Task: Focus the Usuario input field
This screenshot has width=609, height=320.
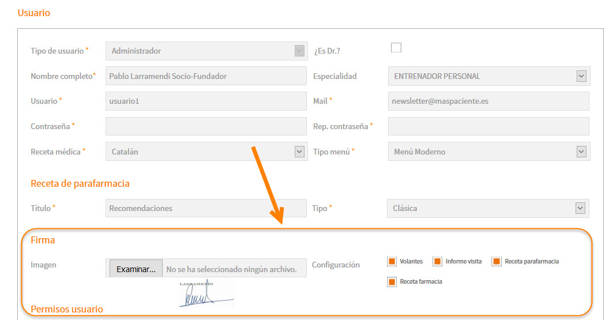Action: click(x=206, y=101)
